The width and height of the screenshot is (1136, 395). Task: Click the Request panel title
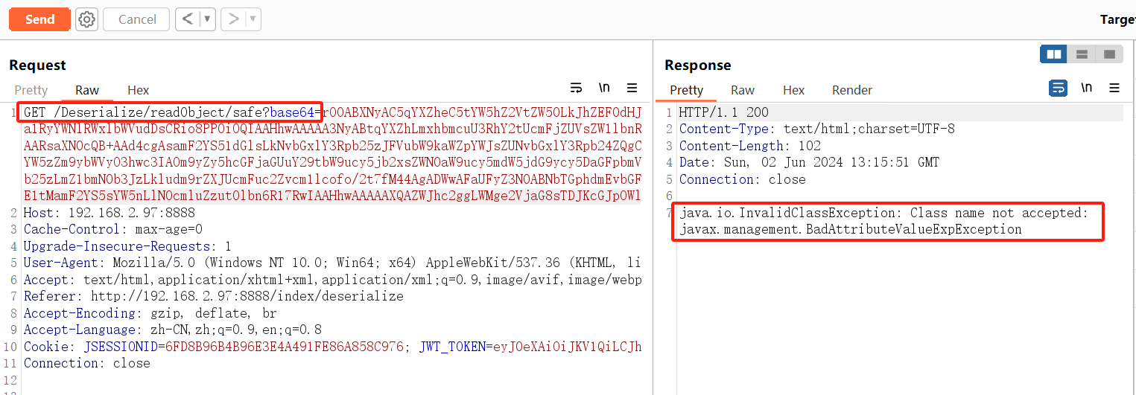tap(37, 65)
